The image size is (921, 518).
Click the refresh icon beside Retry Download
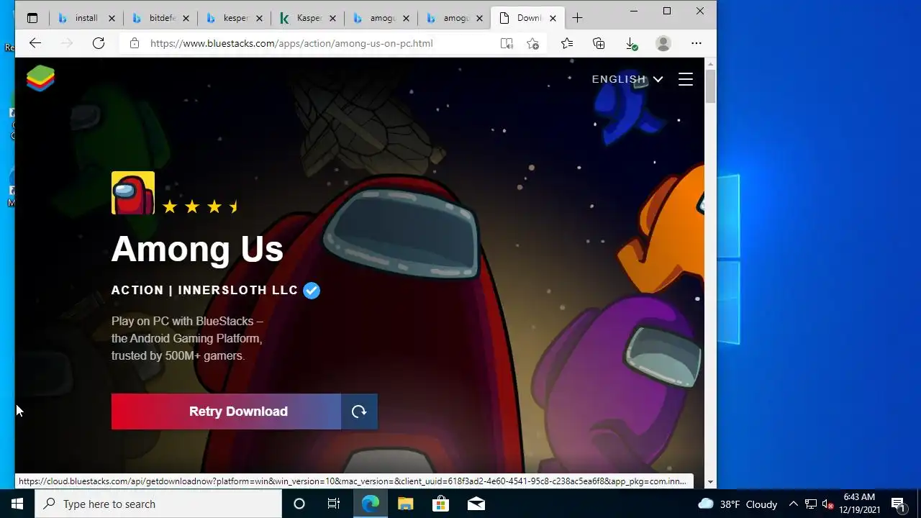click(x=359, y=412)
